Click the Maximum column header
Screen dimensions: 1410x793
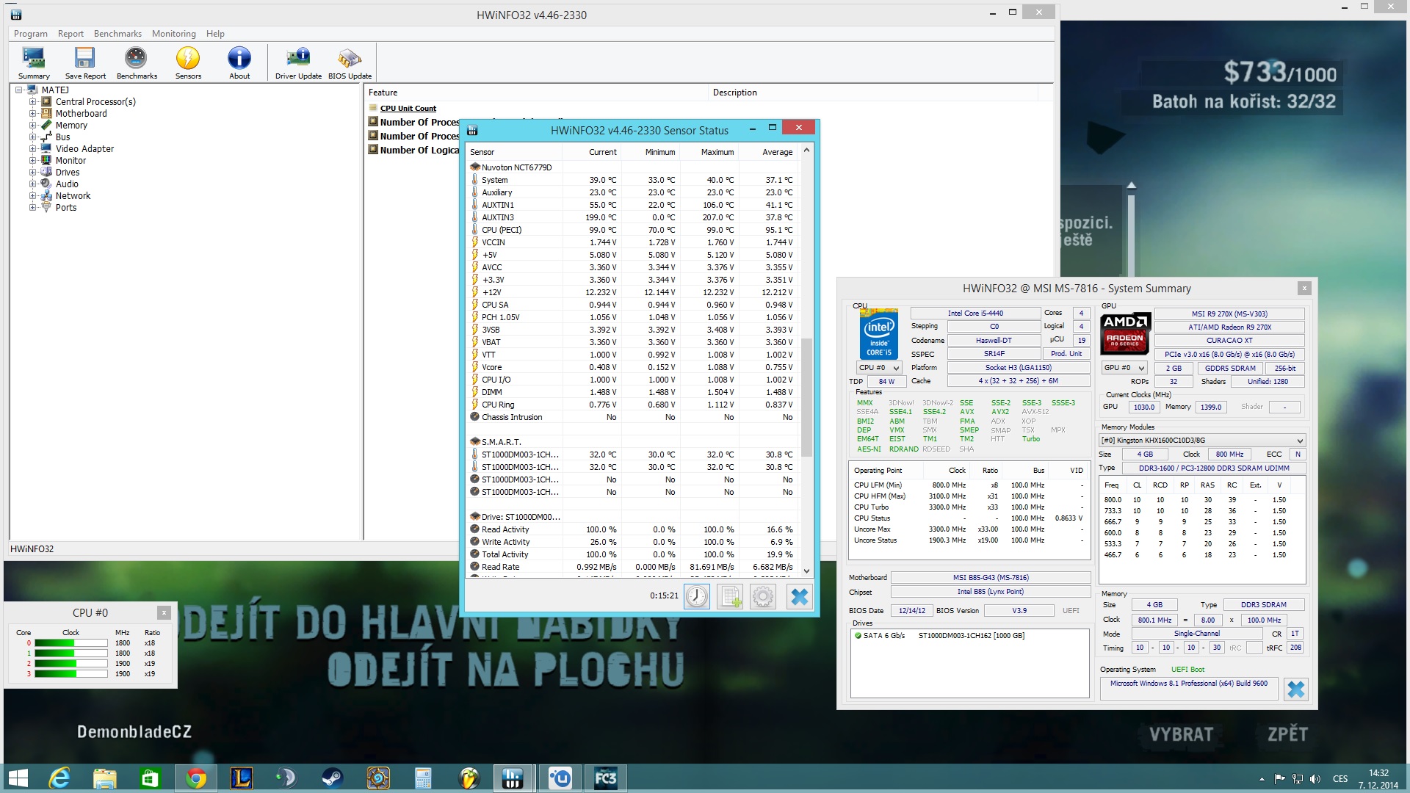709,152
